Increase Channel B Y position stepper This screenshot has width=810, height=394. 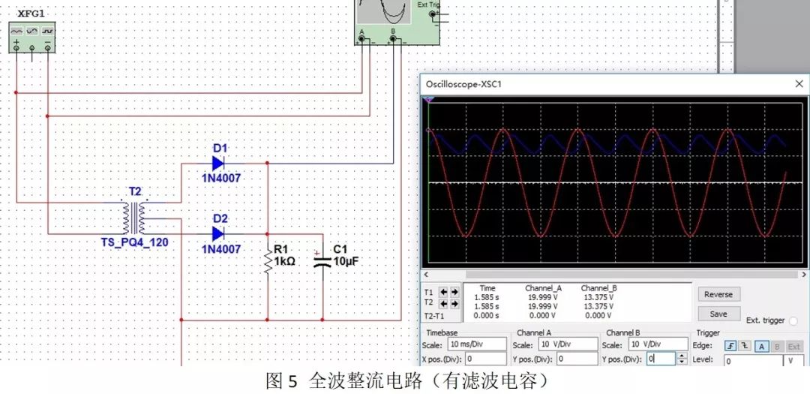click(681, 356)
